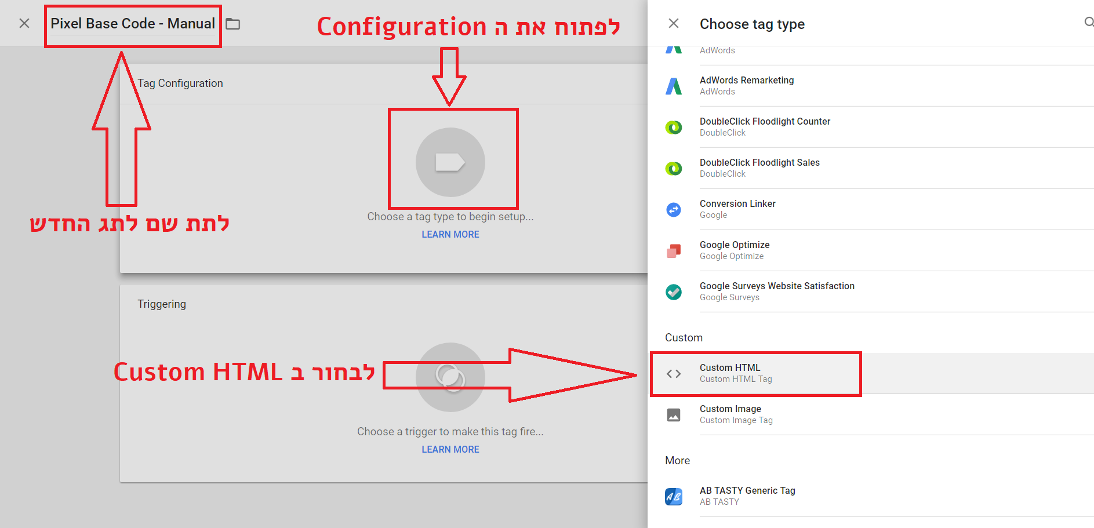This screenshot has width=1094, height=528.
Task: Click the Tag Configuration section heading
Action: click(180, 83)
